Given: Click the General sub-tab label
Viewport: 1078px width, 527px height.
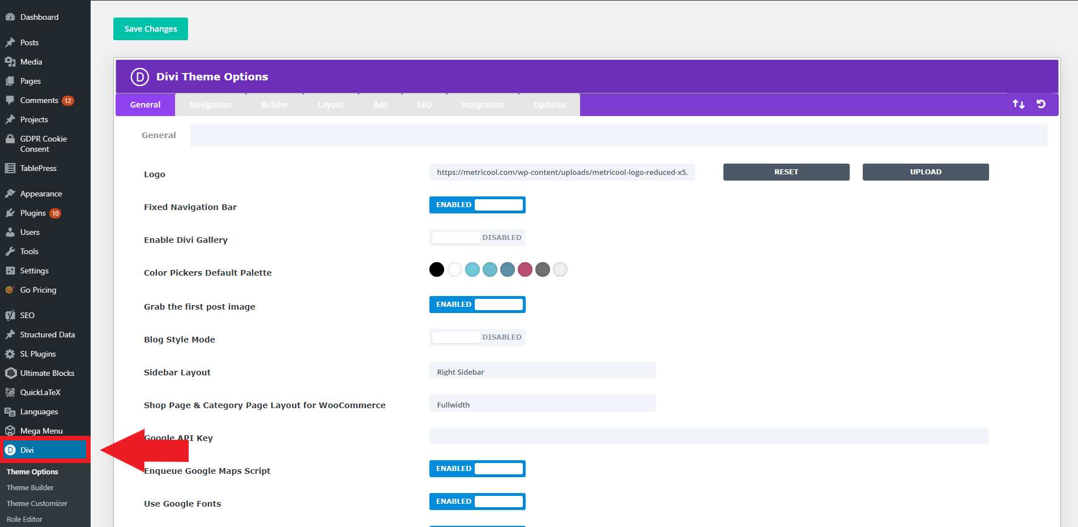Looking at the screenshot, I should pyautogui.click(x=159, y=135).
